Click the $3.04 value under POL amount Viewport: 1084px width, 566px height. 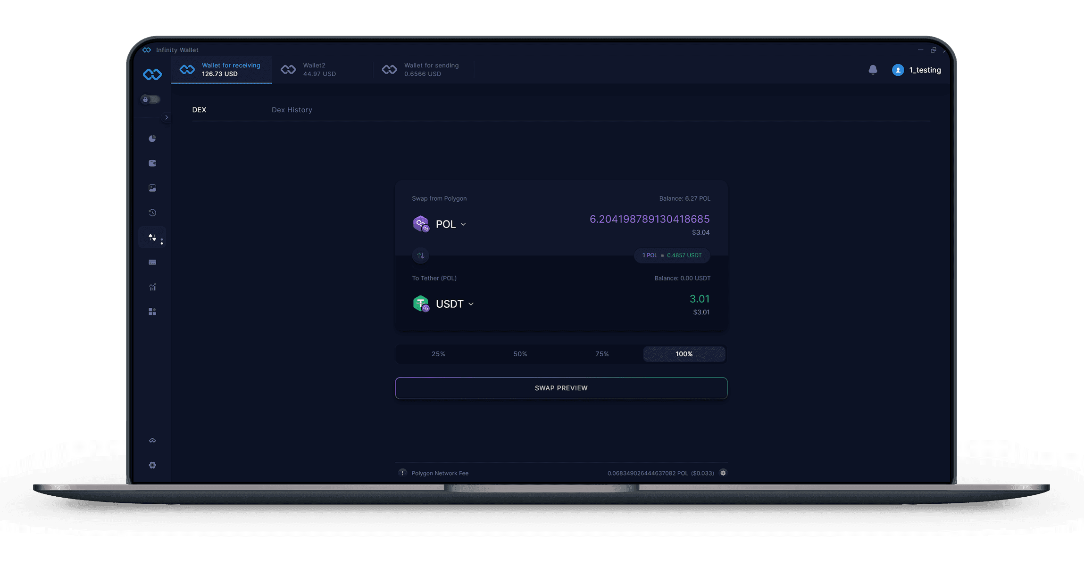point(700,232)
